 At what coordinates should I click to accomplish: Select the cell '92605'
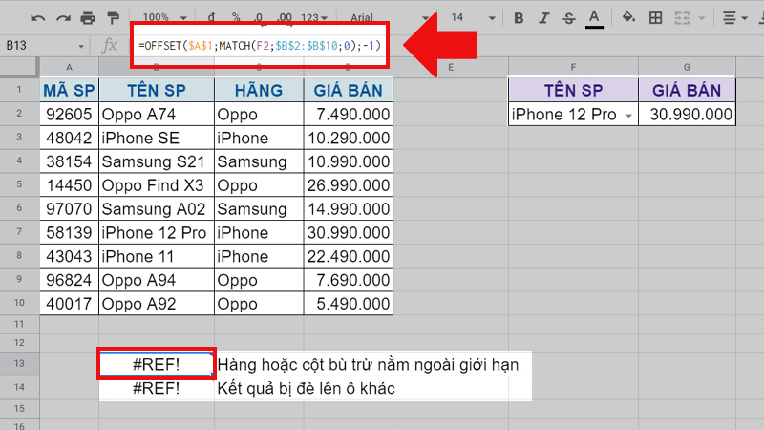pyautogui.click(x=69, y=114)
